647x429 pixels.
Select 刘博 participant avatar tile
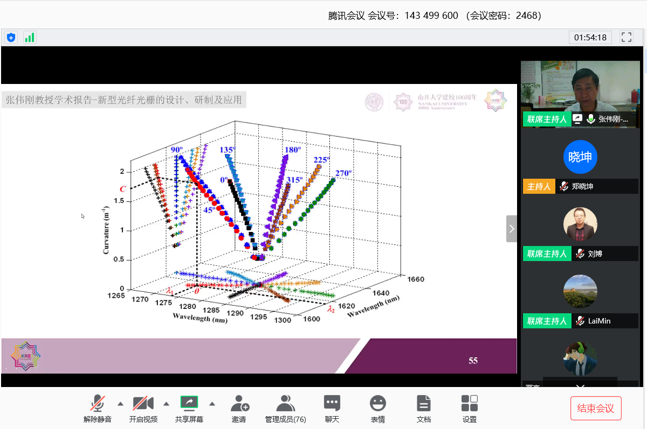click(580, 224)
